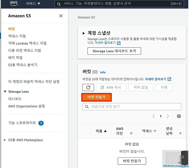Click the ARN 복사 button
The image size is (189, 168).
coord(111,87)
